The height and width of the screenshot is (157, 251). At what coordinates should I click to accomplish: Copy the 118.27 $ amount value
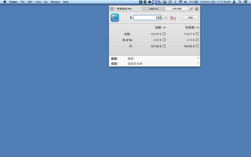pos(197,34)
